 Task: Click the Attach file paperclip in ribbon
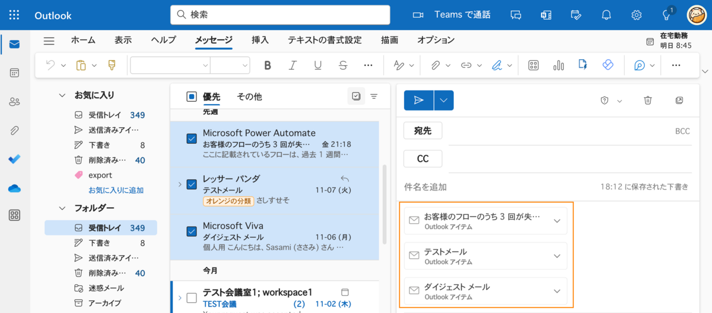click(x=436, y=65)
